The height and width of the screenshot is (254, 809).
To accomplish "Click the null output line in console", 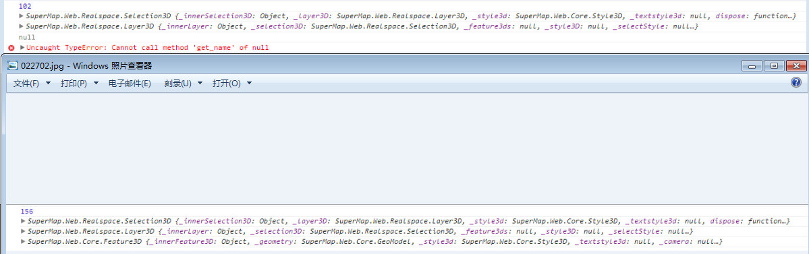I will [27, 37].
